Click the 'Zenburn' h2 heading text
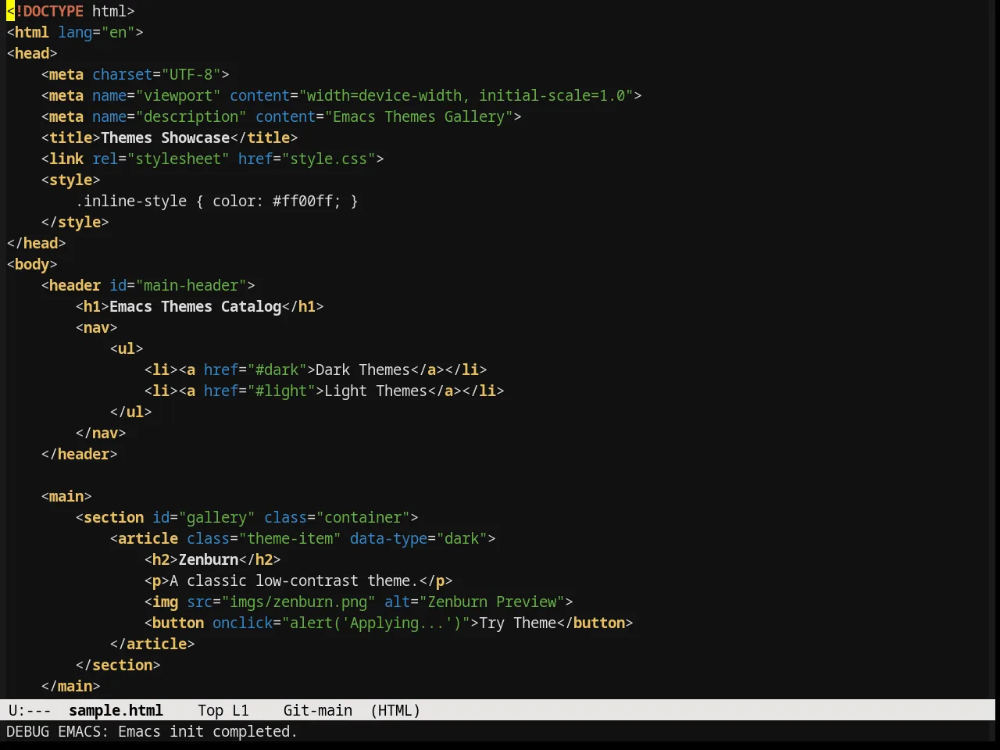 [209, 559]
